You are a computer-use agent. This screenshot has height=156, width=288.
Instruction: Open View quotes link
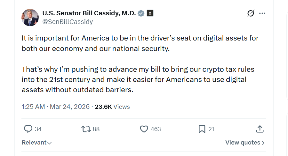[245, 143]
